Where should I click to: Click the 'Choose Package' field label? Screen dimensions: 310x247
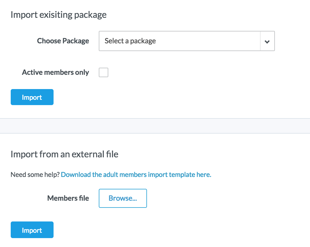[x=63, y=41]
